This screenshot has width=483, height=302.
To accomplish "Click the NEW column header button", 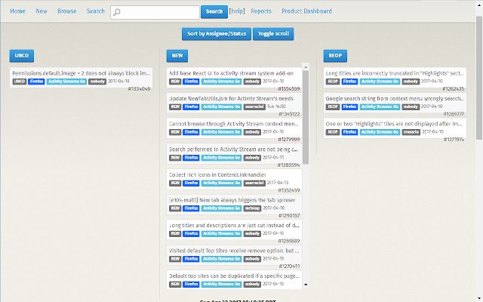I will tap(177, 56).
